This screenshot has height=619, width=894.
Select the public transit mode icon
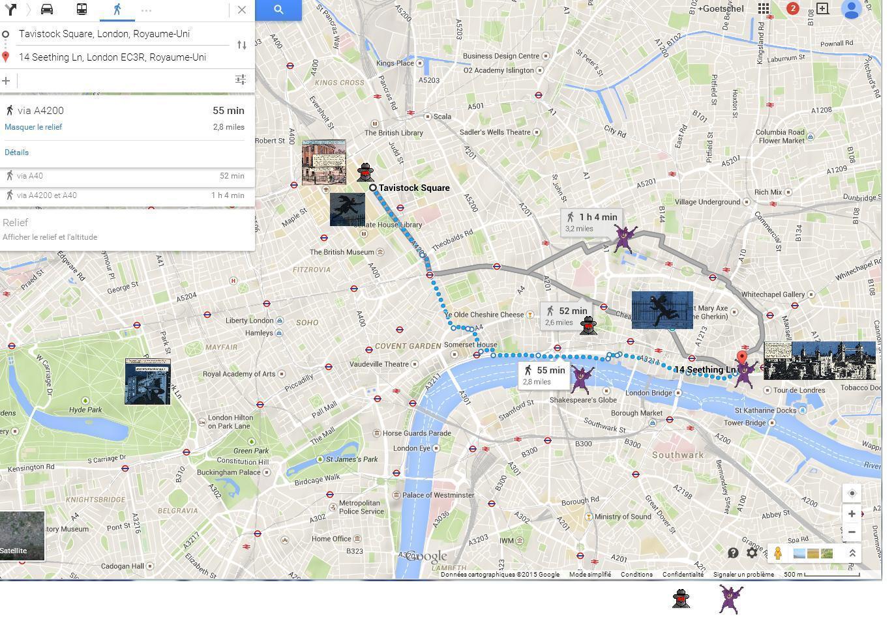click(x=82, y=10)
